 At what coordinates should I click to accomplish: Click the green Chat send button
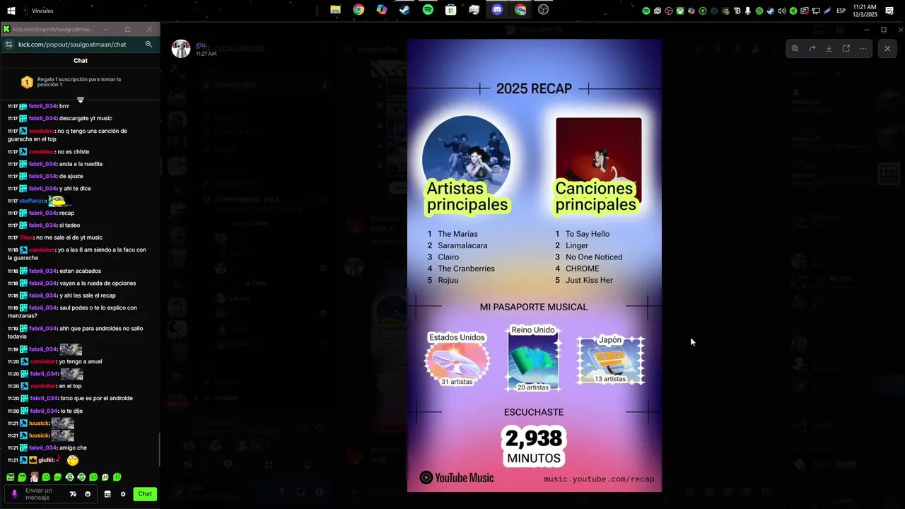145,494
